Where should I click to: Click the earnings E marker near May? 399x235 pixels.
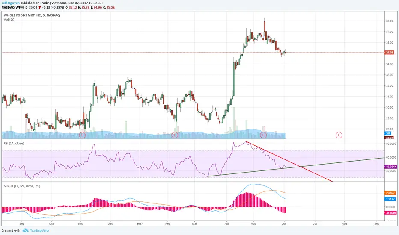tap(263, 135)
